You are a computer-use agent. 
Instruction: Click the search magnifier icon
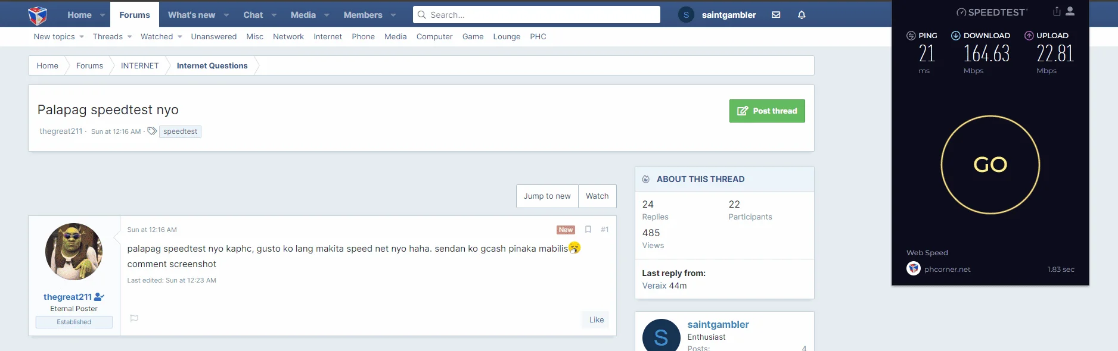421,15
